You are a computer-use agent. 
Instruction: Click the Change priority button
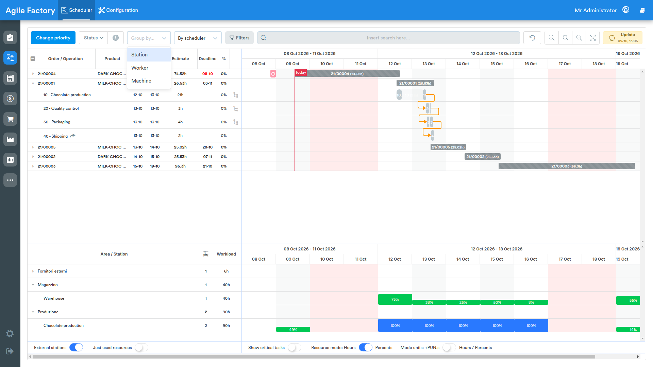(x=53, y=38)
